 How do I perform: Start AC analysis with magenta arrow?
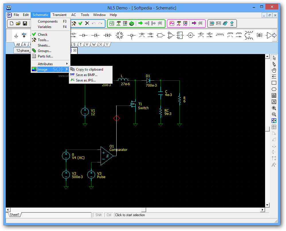194,23
